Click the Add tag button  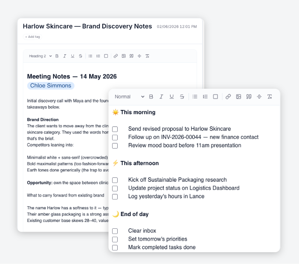tap(32, 37)
